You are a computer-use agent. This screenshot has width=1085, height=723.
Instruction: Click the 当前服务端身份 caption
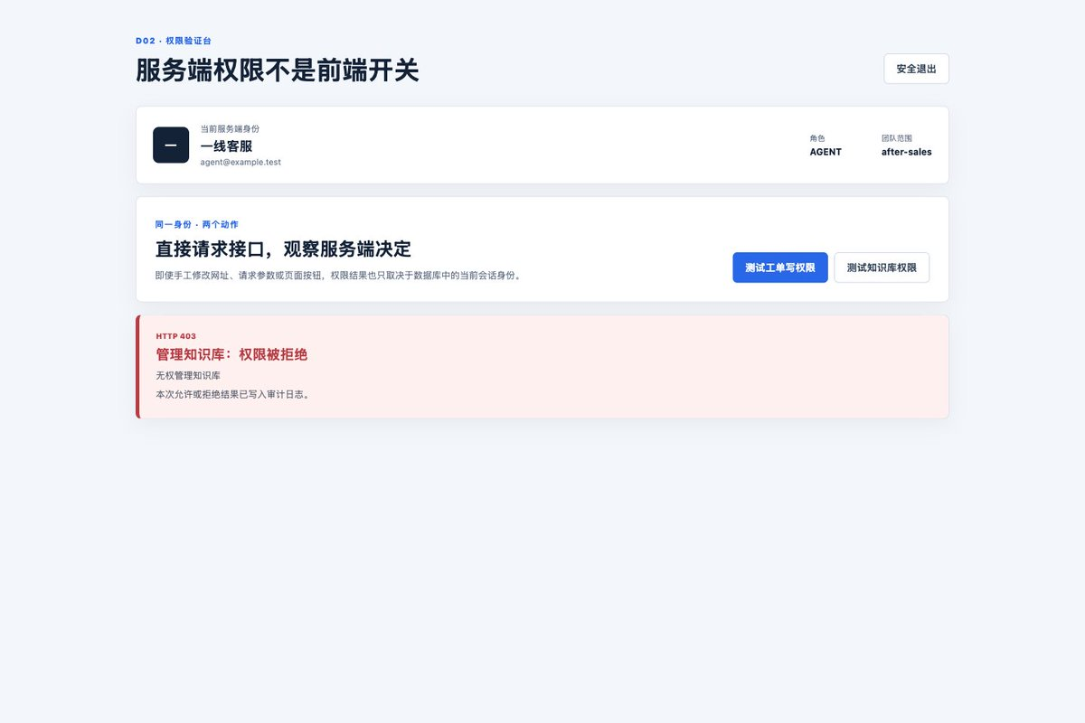(230, 129)
